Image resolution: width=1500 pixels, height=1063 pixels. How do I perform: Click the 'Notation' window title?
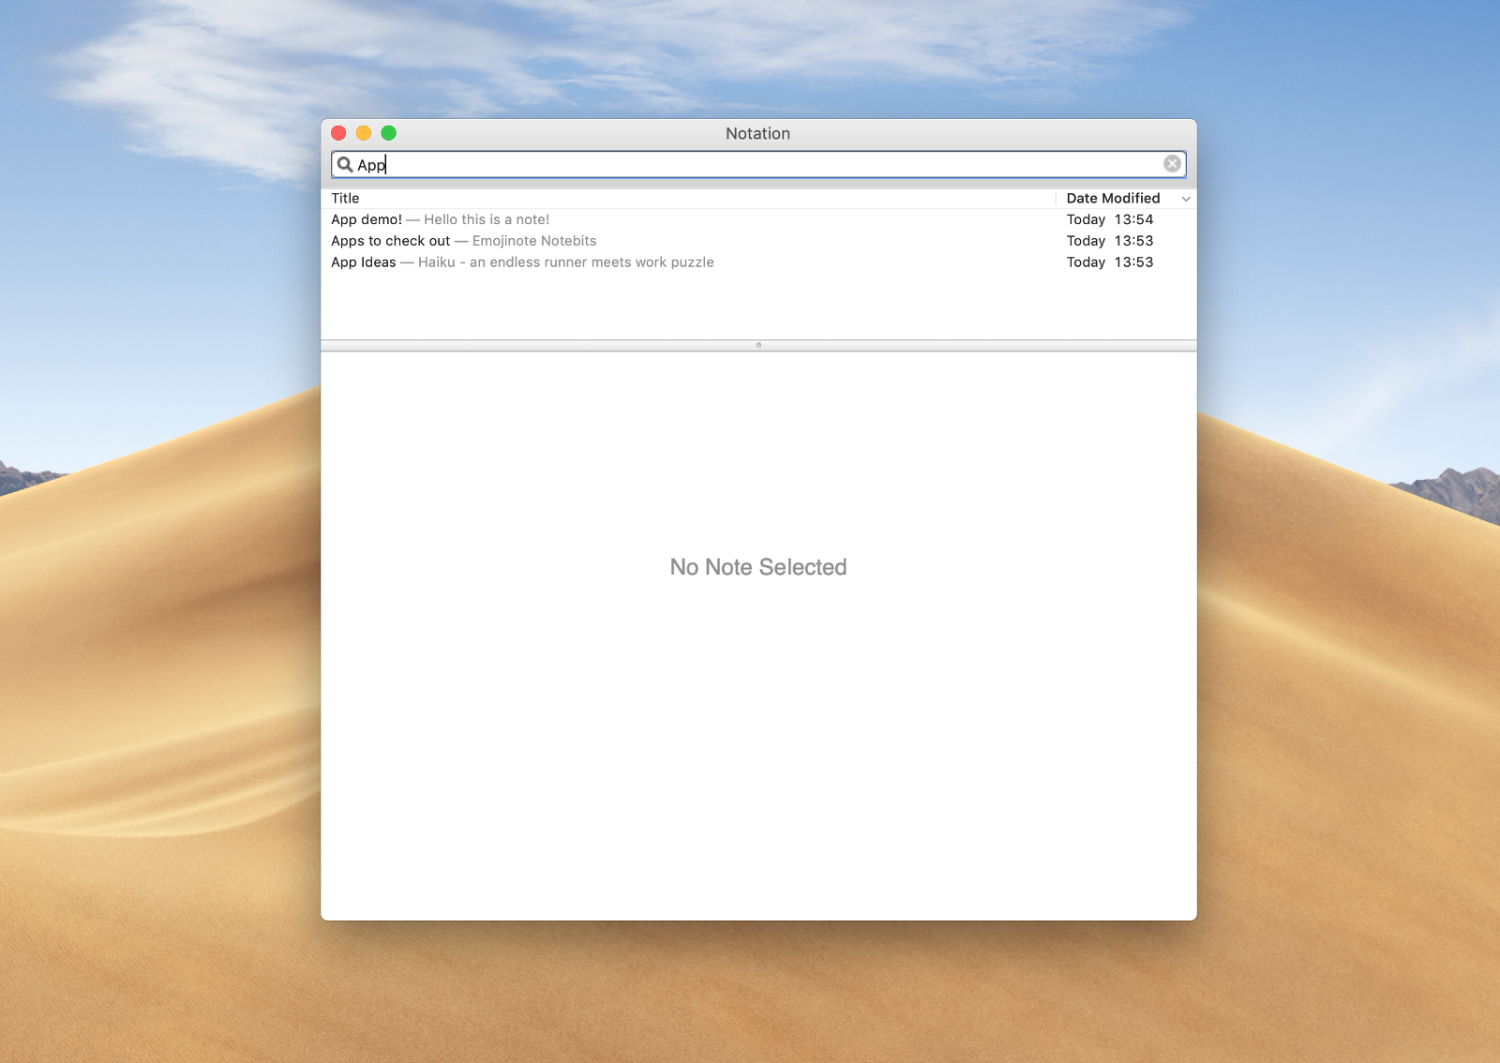tap(757, 134)
